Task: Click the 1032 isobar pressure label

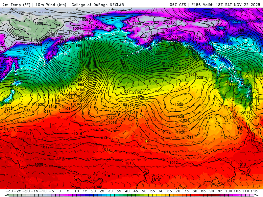Action: (139, 93)
